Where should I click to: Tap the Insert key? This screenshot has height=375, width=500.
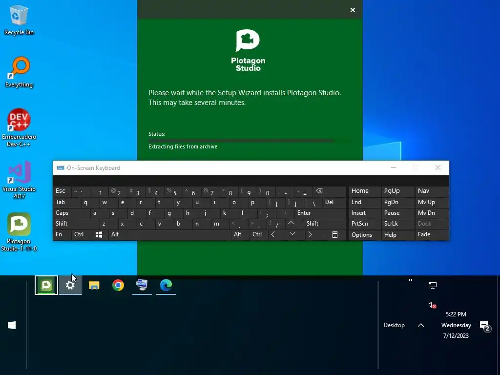365,213
